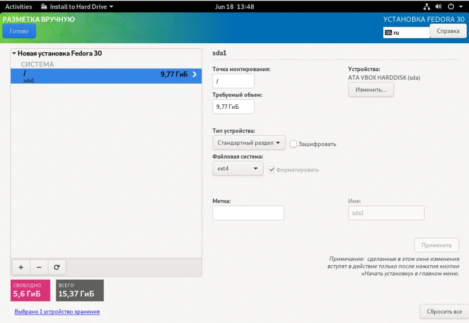Open the volume speaker icon in top bar
469x323 pixels.
(x=439, y=7)
